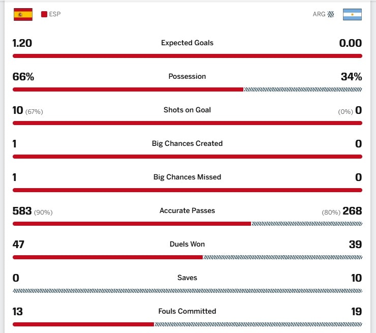
Task: Click the red ESP legend swatch
Action: (x=44, y=14)
